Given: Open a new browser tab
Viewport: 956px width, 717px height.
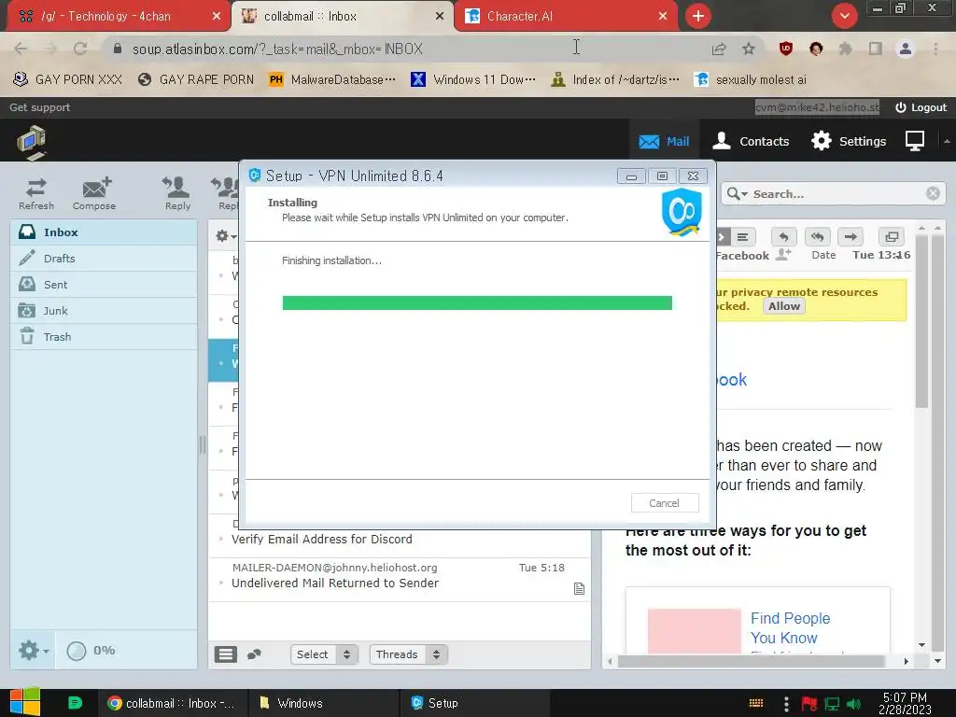Looking at the screenshot, I should click(698, 17).
